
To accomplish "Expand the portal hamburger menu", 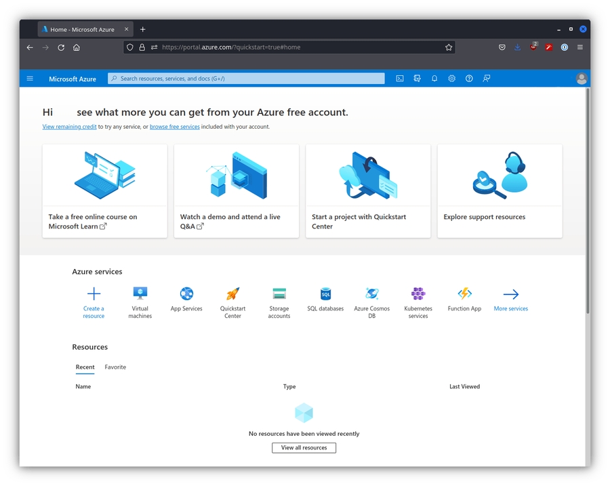I will [x=30, y=79].
